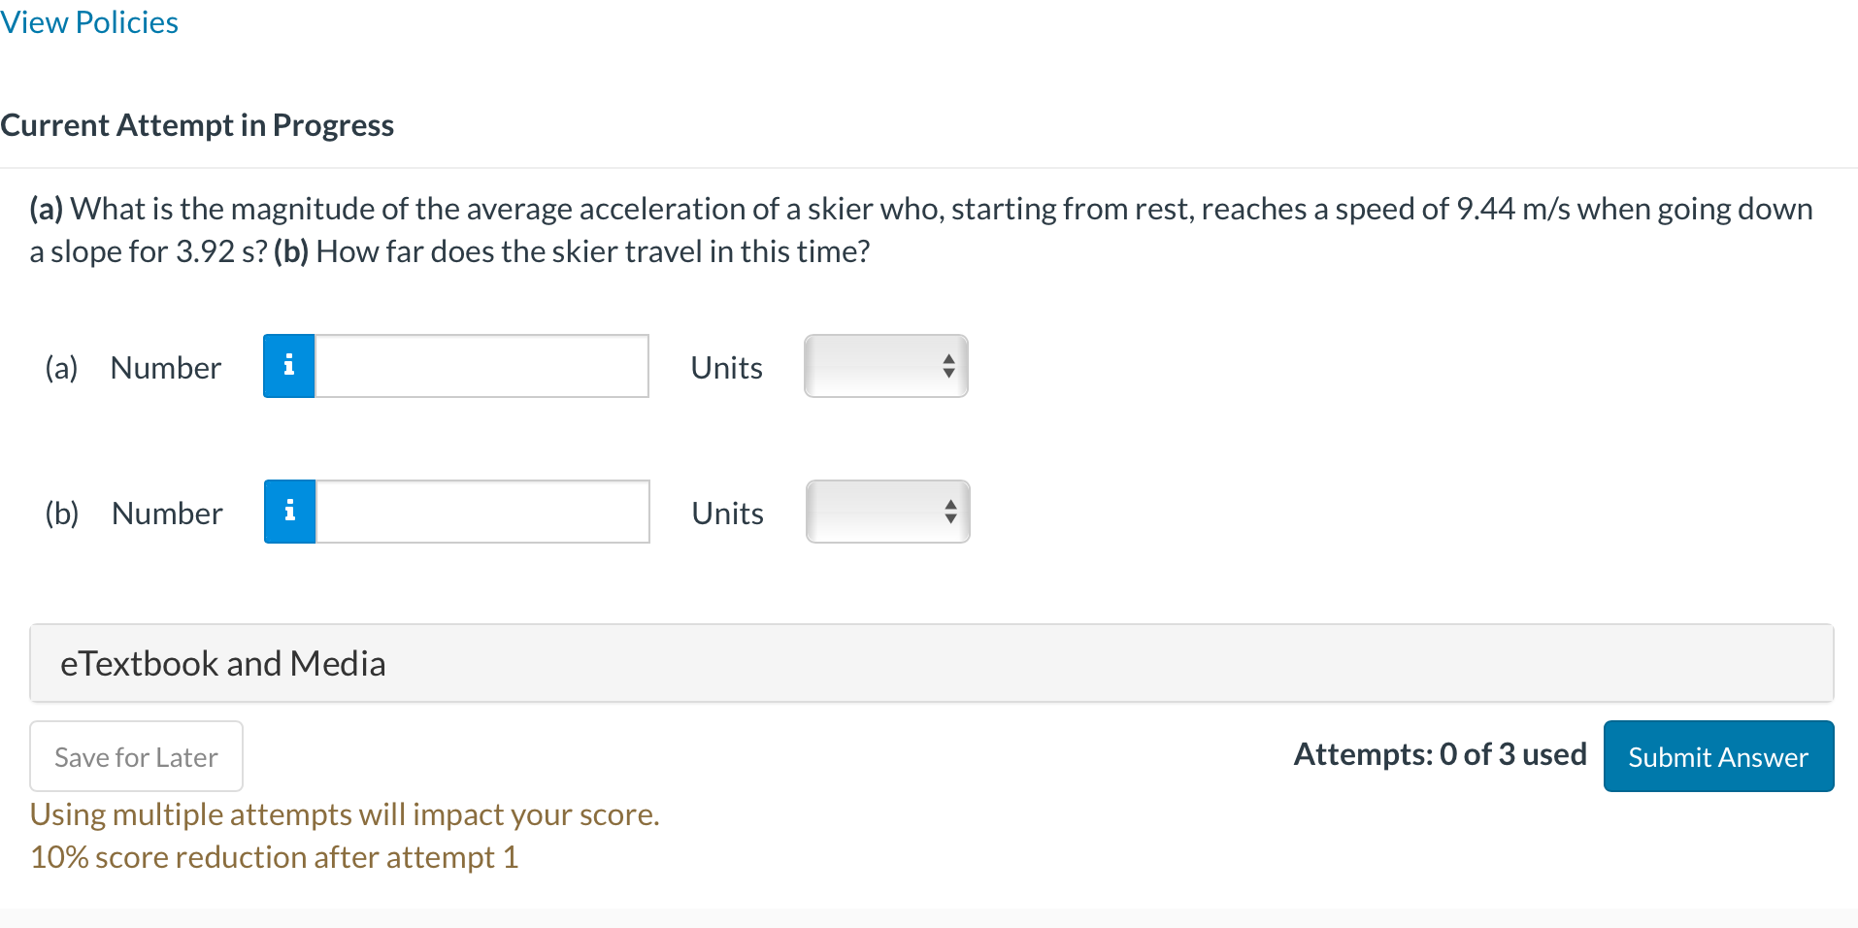Click the Submit Answer button

tap(1717, 756)
